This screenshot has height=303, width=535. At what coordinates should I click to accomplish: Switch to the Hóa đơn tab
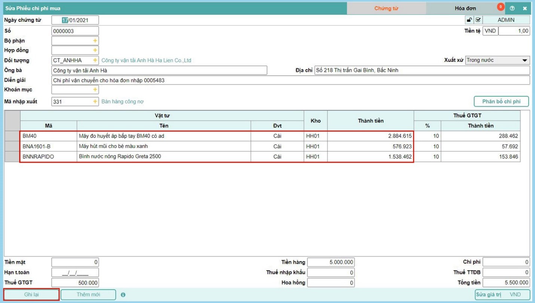coord(465,8)
